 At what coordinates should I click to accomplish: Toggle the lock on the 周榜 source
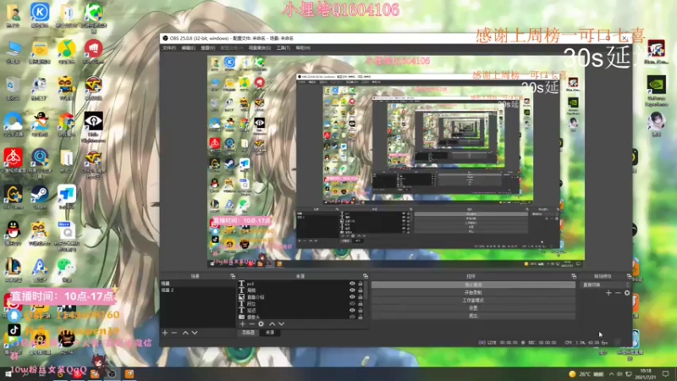click(x=361, y=290)
